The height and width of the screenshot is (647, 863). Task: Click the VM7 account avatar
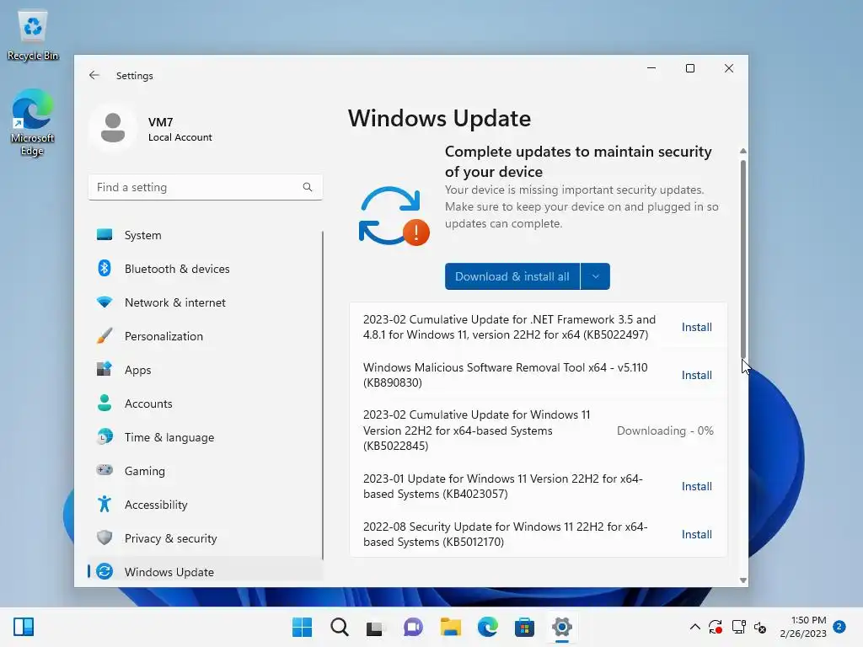[113, 128]
